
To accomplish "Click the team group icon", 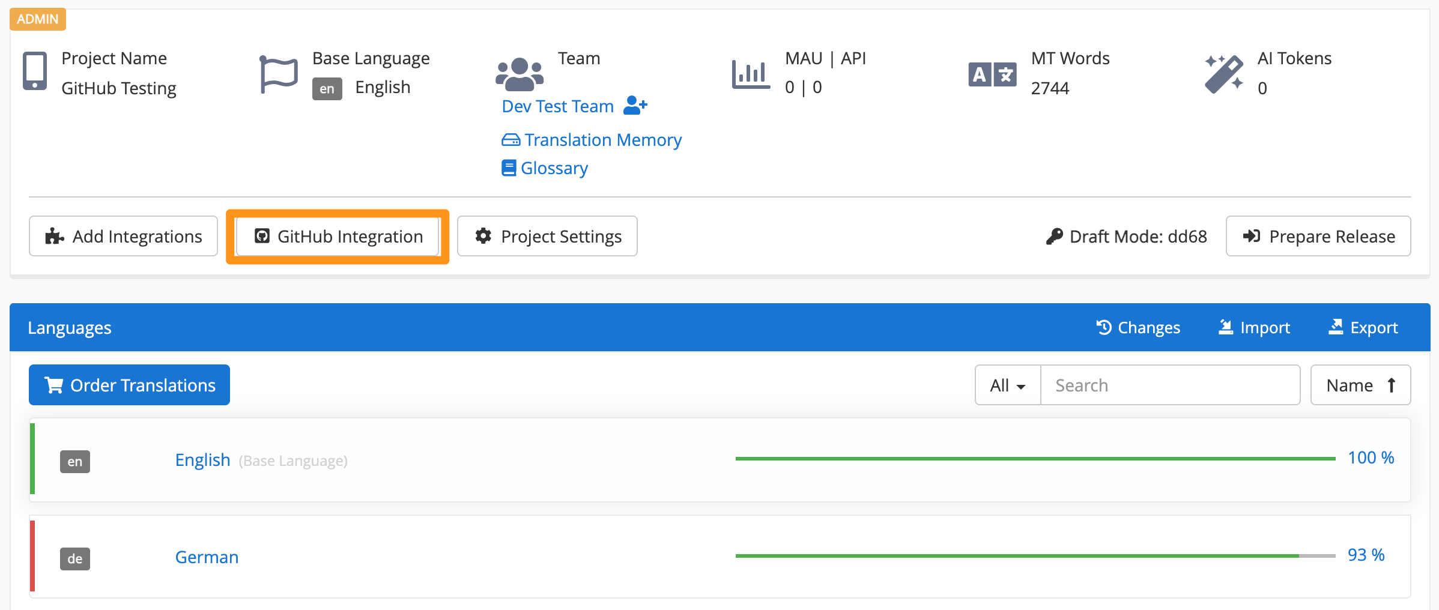I will pyautogui.click(x=520, y=73).
